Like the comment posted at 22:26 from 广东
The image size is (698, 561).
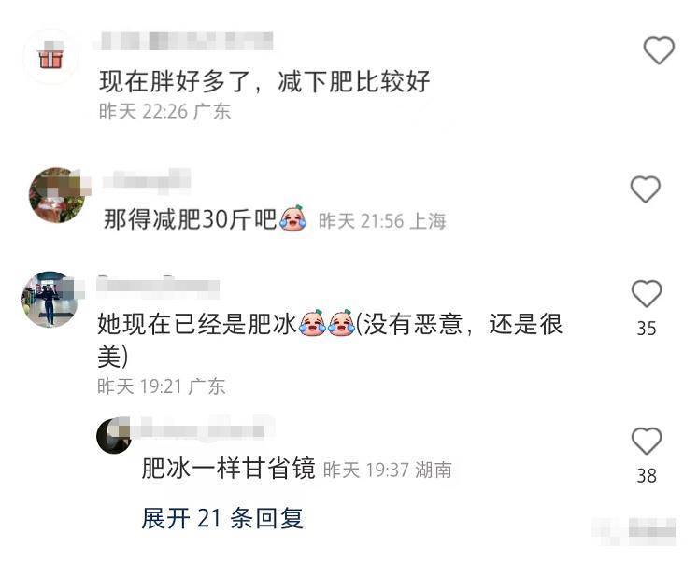(659, 50)
